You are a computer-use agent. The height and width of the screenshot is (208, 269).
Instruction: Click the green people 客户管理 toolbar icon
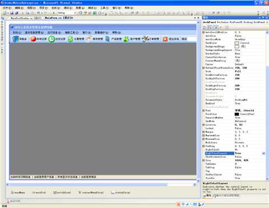point(126,39)
